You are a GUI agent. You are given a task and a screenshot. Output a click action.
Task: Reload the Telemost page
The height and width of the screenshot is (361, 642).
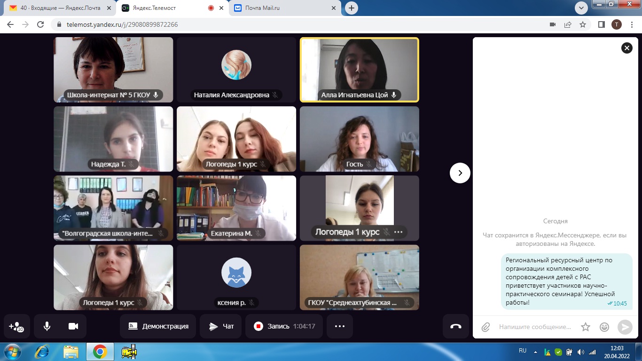(x=40, y=24)
